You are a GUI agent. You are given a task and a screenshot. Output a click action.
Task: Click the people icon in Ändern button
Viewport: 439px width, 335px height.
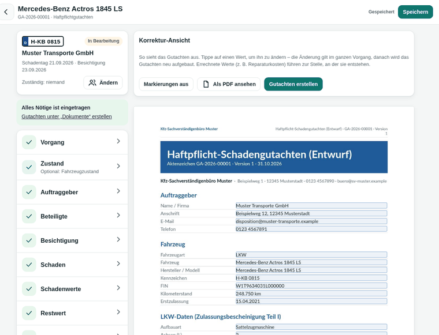point(92,82)
